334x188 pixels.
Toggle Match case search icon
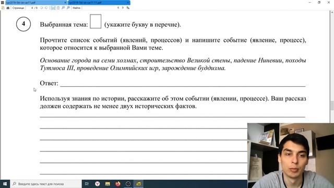pyautogui.click(x=128, y=8)
